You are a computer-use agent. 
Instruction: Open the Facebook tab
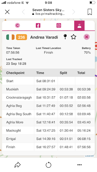(38, 25)
